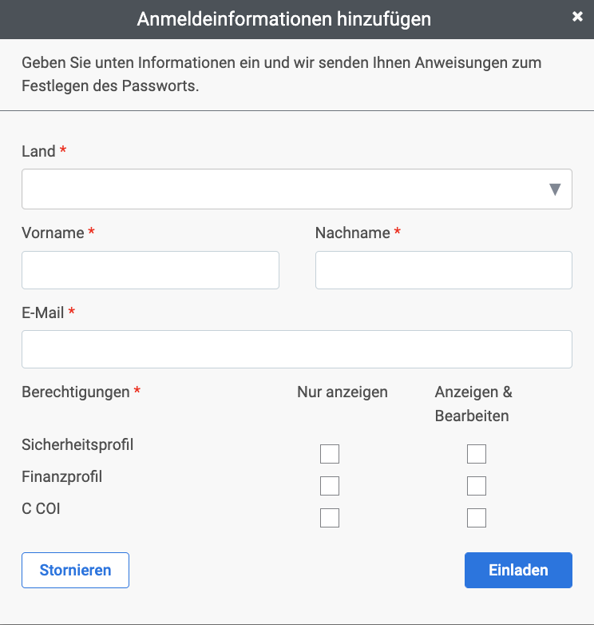
Task: Enable Nur anzeigen for Sicherheitsprofil
Action: point(330,454)
